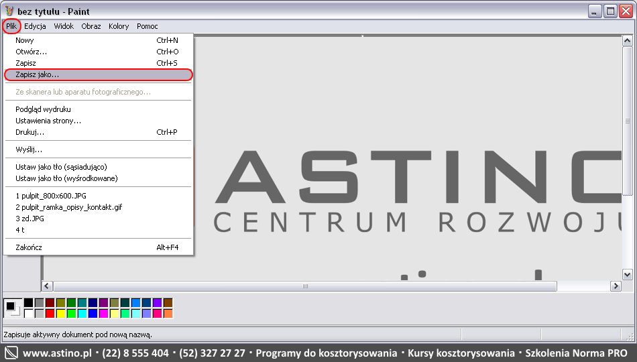
Task: Open Podgląd wydruku from the menu
Action: tap(98, 109)
